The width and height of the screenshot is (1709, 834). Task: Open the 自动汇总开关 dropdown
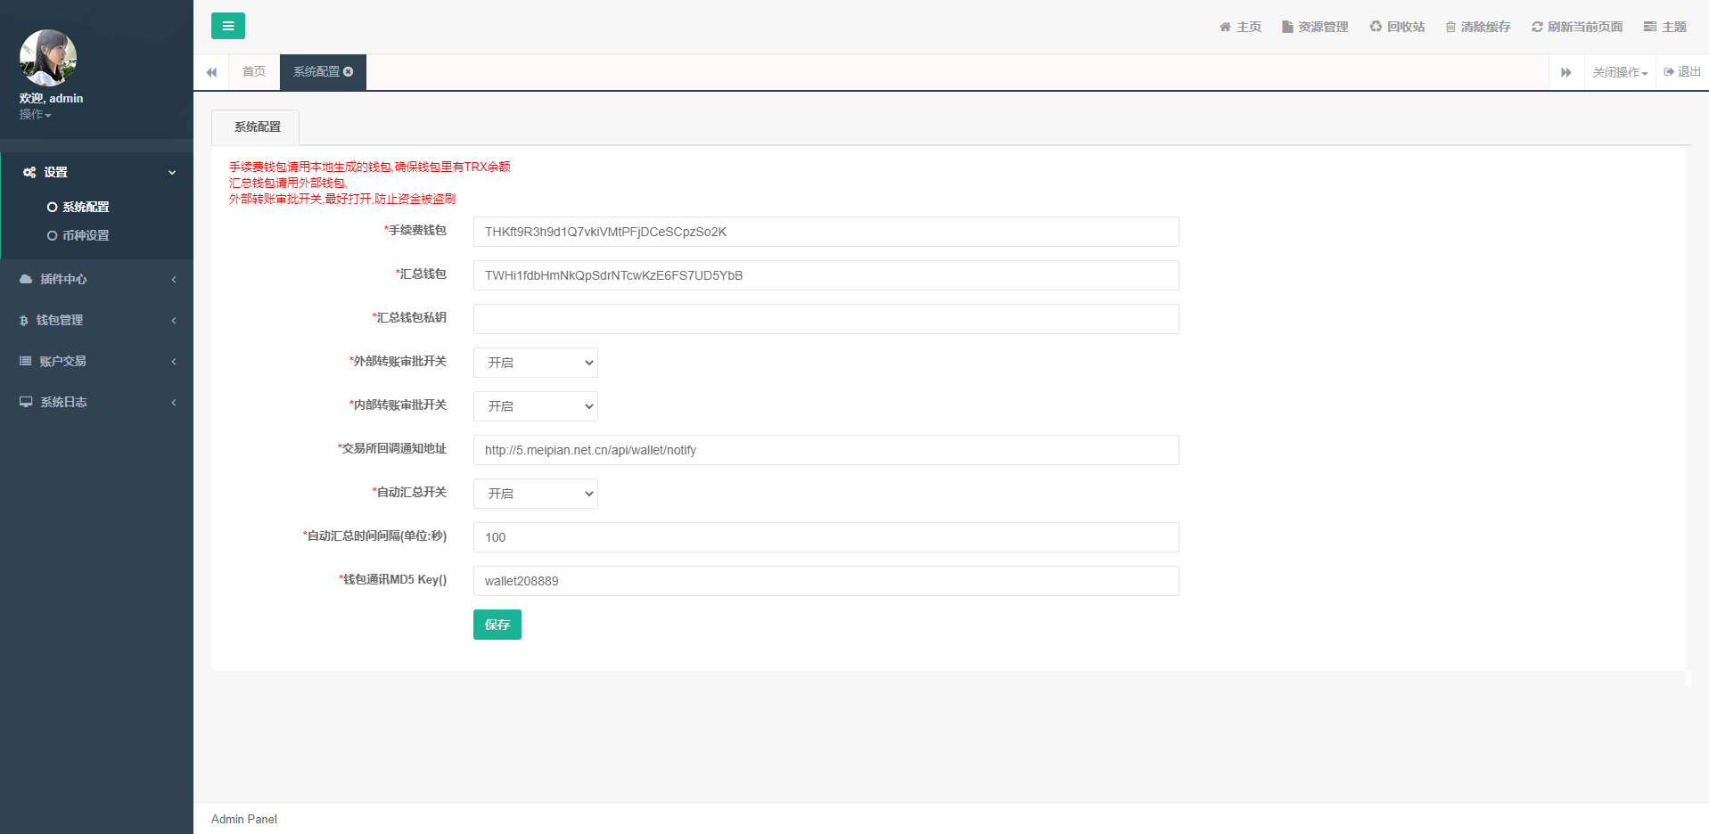(535, 494)
